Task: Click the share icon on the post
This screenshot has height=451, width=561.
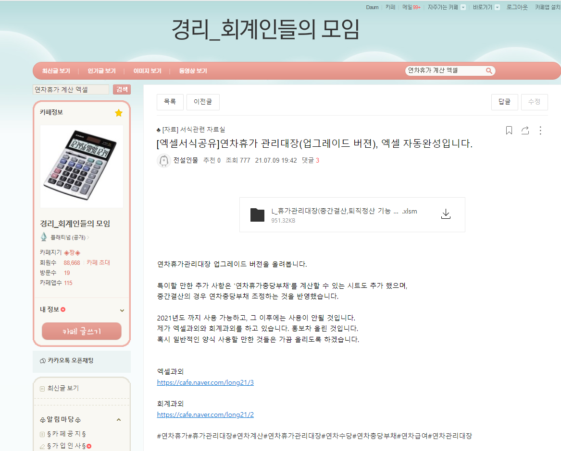Action: coord(525,131)
